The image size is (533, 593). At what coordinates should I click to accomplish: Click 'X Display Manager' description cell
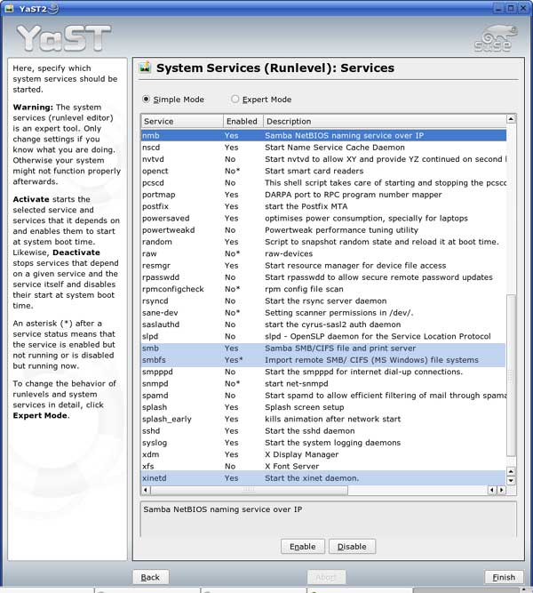coord(301,454)
